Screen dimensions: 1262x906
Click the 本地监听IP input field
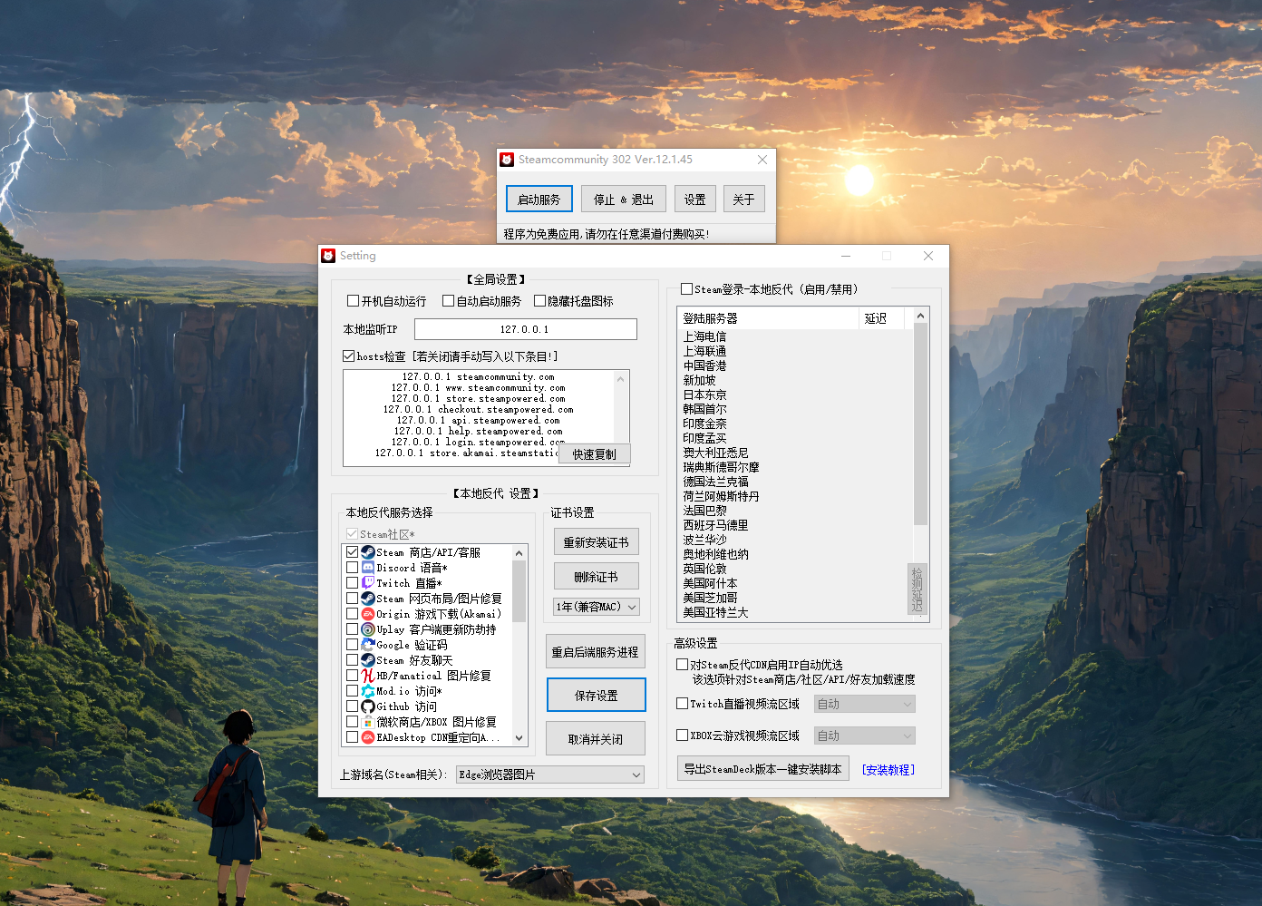(525, 328)
